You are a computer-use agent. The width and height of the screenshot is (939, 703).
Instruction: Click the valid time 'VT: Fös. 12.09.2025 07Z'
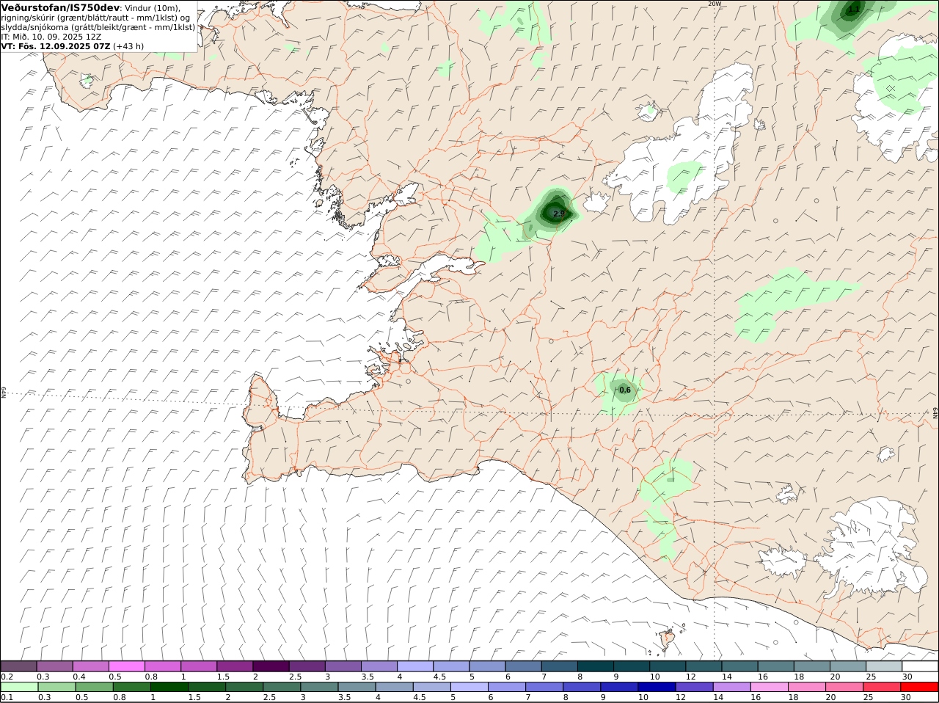pyautogui.click(x=56, y=45)
